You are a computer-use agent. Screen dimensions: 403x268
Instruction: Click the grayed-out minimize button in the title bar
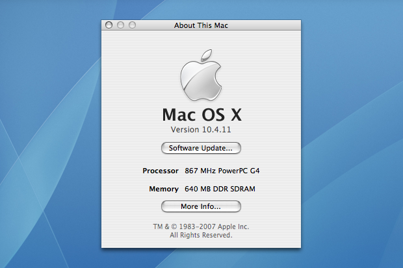pos(120,25)
